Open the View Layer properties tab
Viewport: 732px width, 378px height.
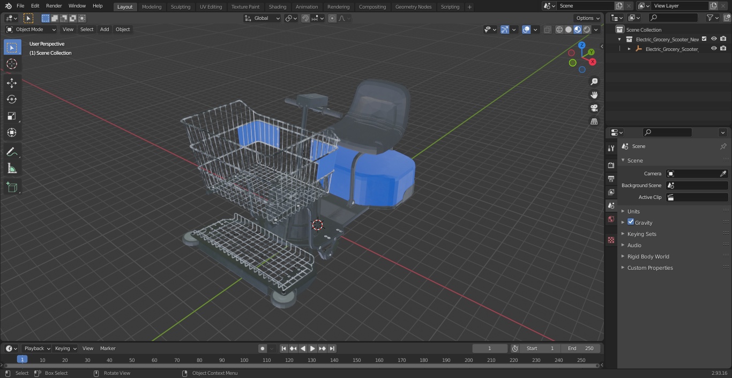[x=611, y=192]
